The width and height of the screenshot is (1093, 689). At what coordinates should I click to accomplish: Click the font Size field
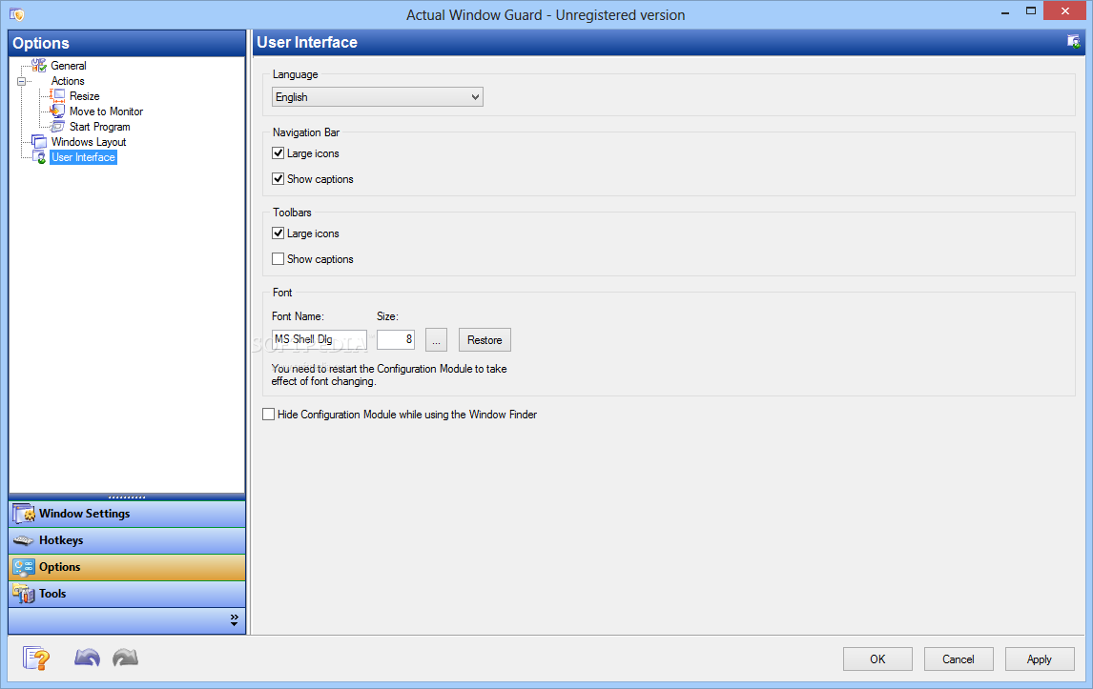point(396,339)
